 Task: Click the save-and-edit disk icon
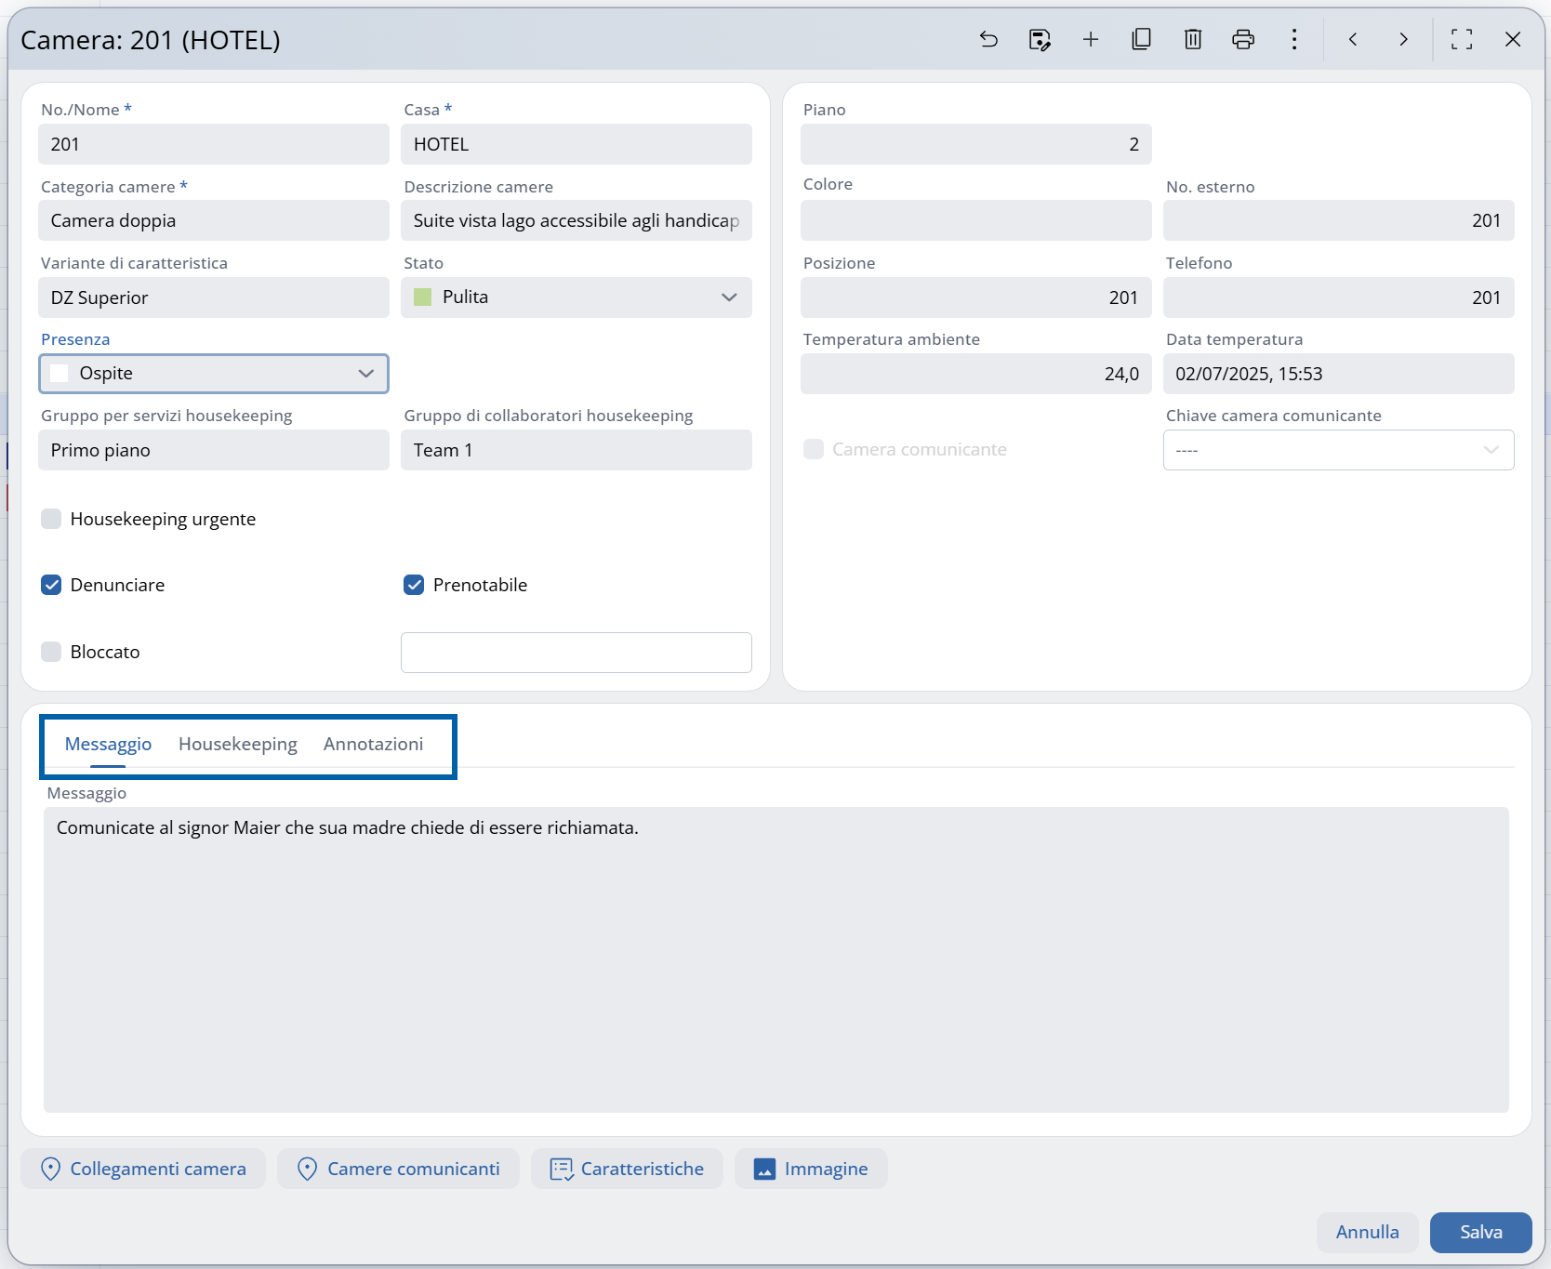[1040, 39]
